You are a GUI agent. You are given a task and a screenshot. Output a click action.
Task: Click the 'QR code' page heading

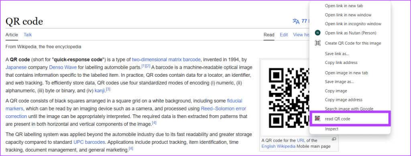click(x=24, y=22)
